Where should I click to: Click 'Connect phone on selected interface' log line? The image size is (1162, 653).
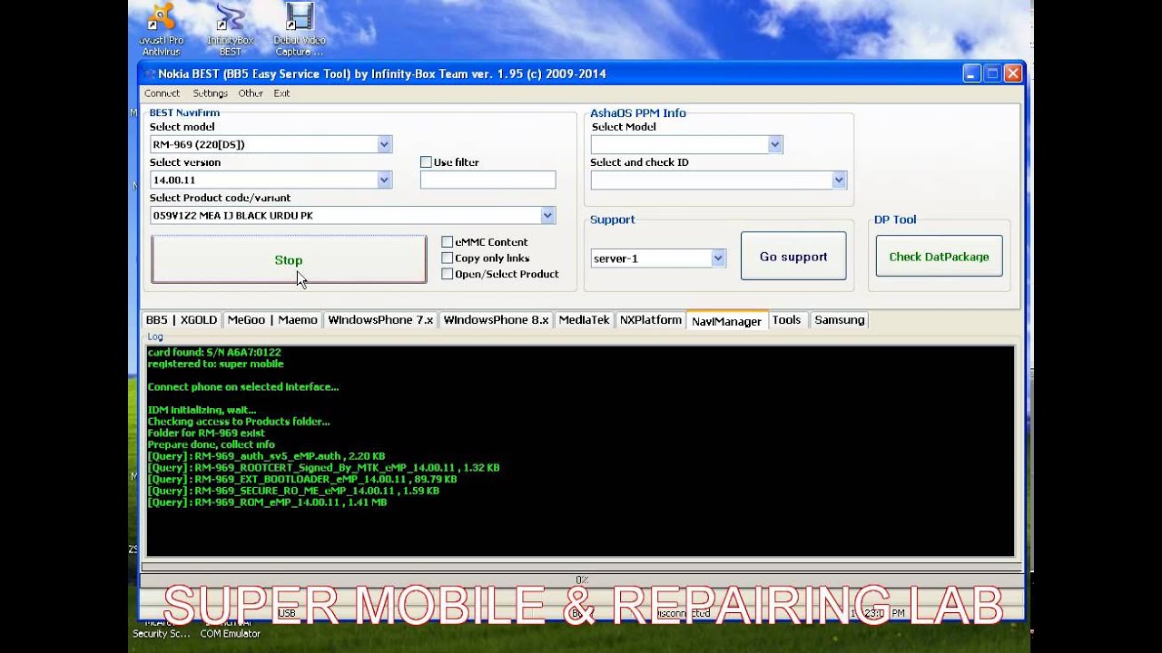(243, 387)
